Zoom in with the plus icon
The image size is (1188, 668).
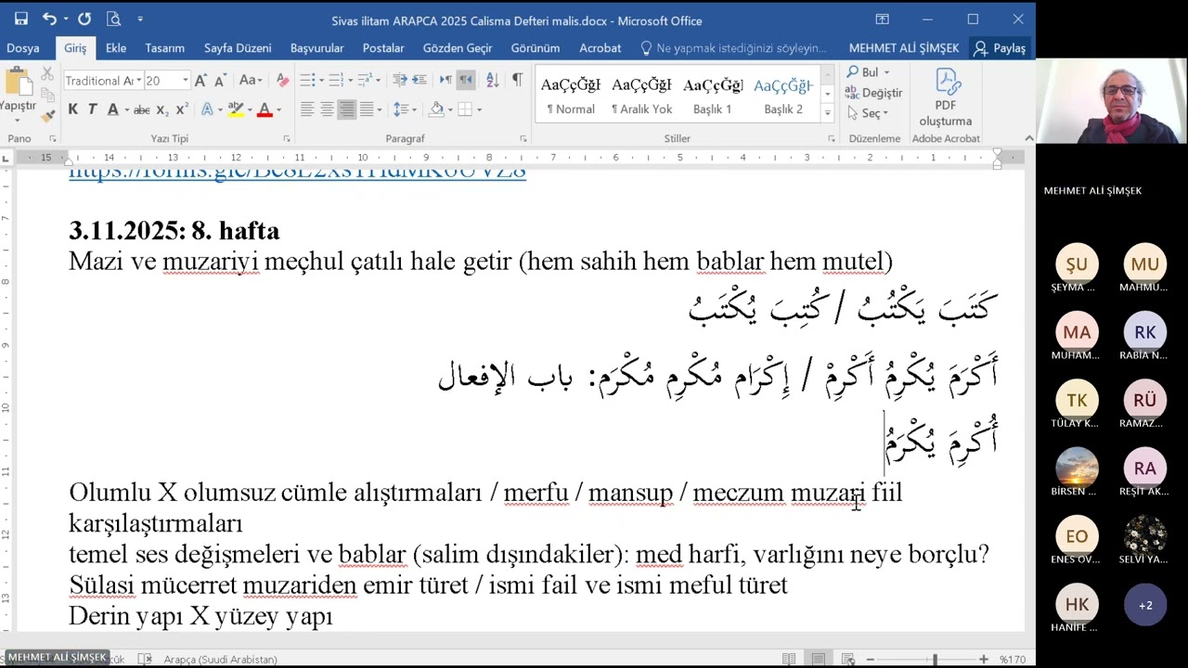984,659
